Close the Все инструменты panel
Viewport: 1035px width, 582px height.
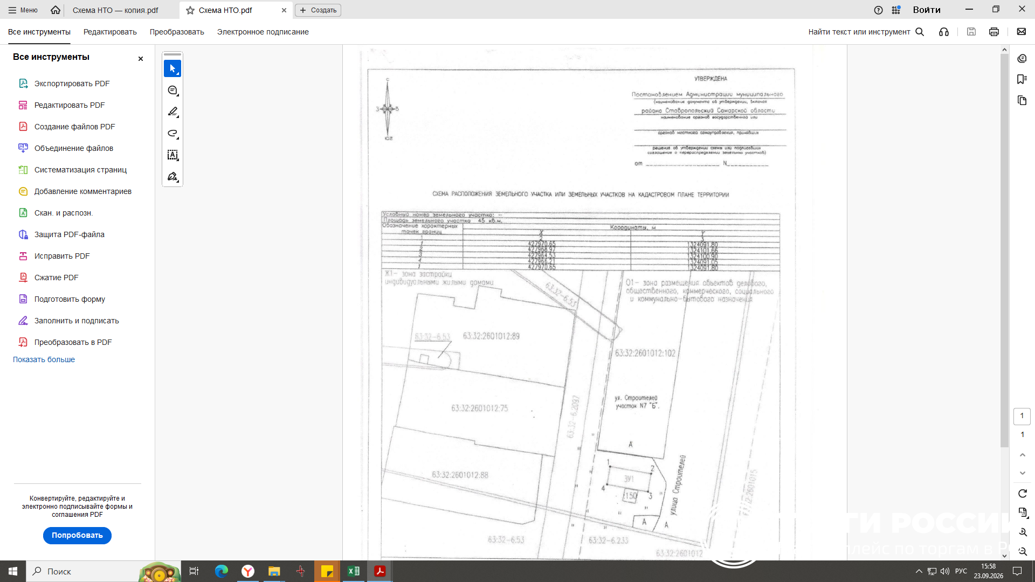pyautogui.click(x=141, y=59)
